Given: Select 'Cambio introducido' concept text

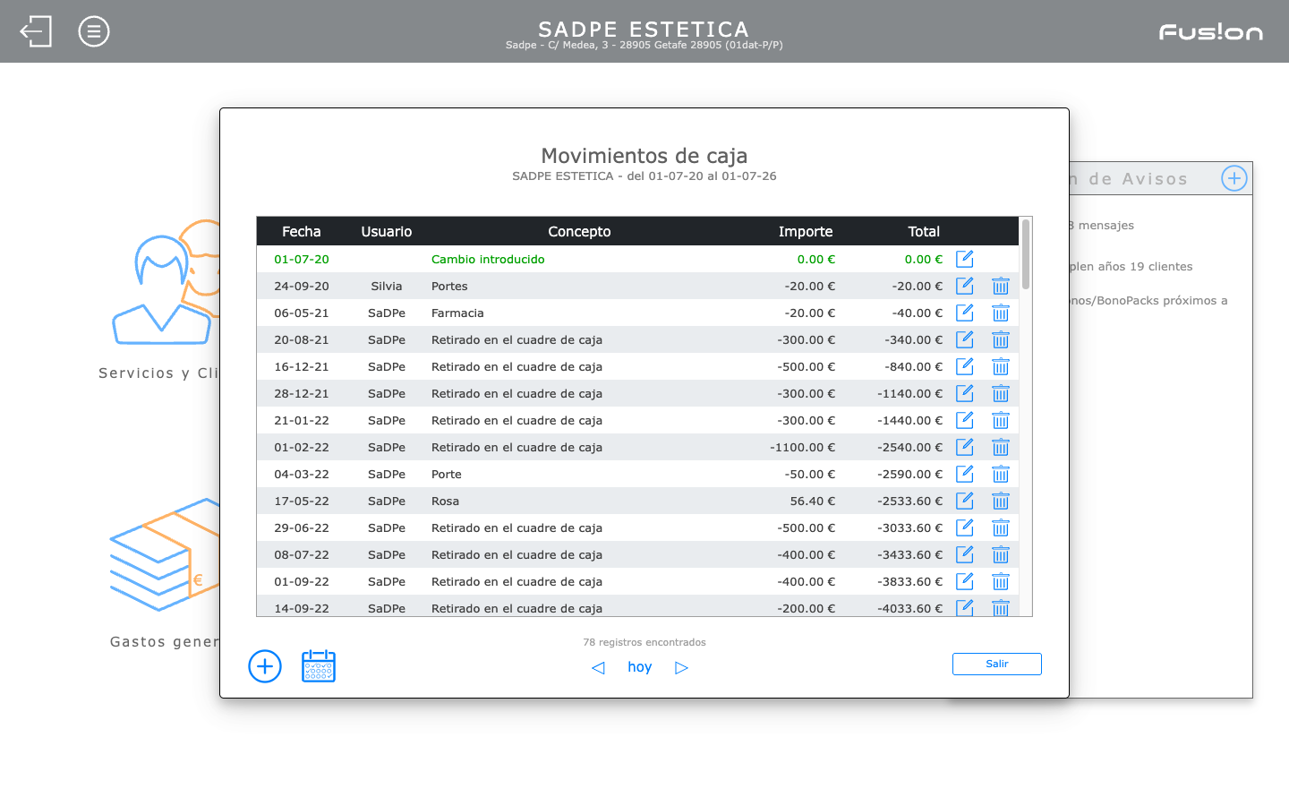Looking at the screenshot, I should pos(488,259).
